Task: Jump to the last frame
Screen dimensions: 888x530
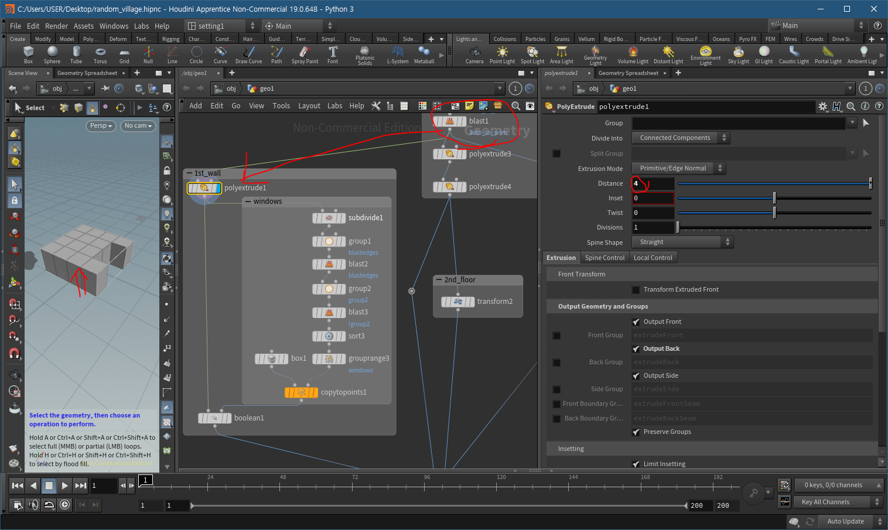Action: point(81,485)
